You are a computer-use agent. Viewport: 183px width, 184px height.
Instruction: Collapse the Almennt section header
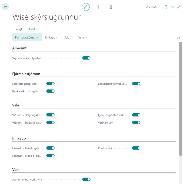click(19, 48)
